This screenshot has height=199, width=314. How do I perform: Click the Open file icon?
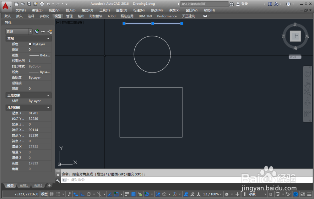click(x=23, y=4)
